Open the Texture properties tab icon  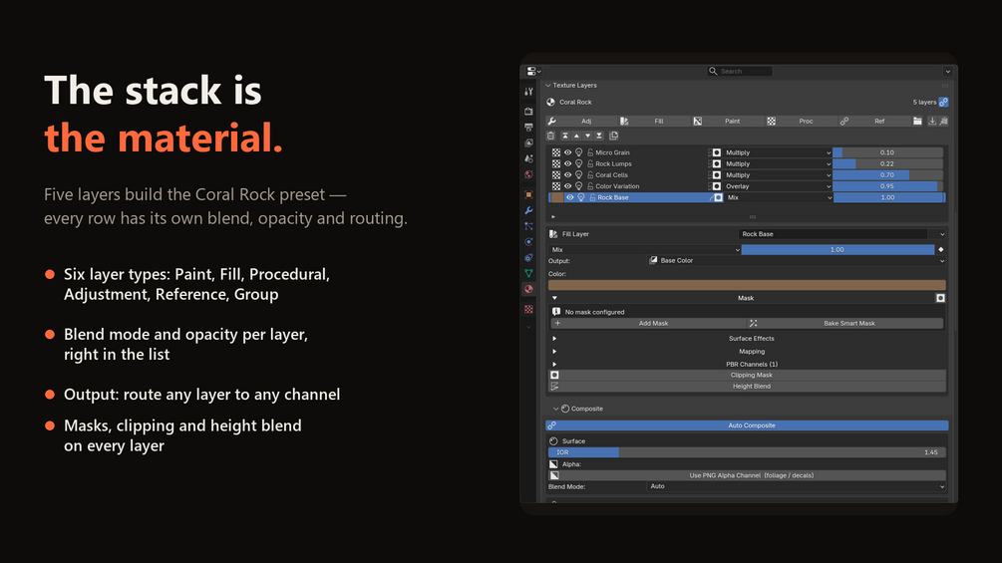pos(528,310)
